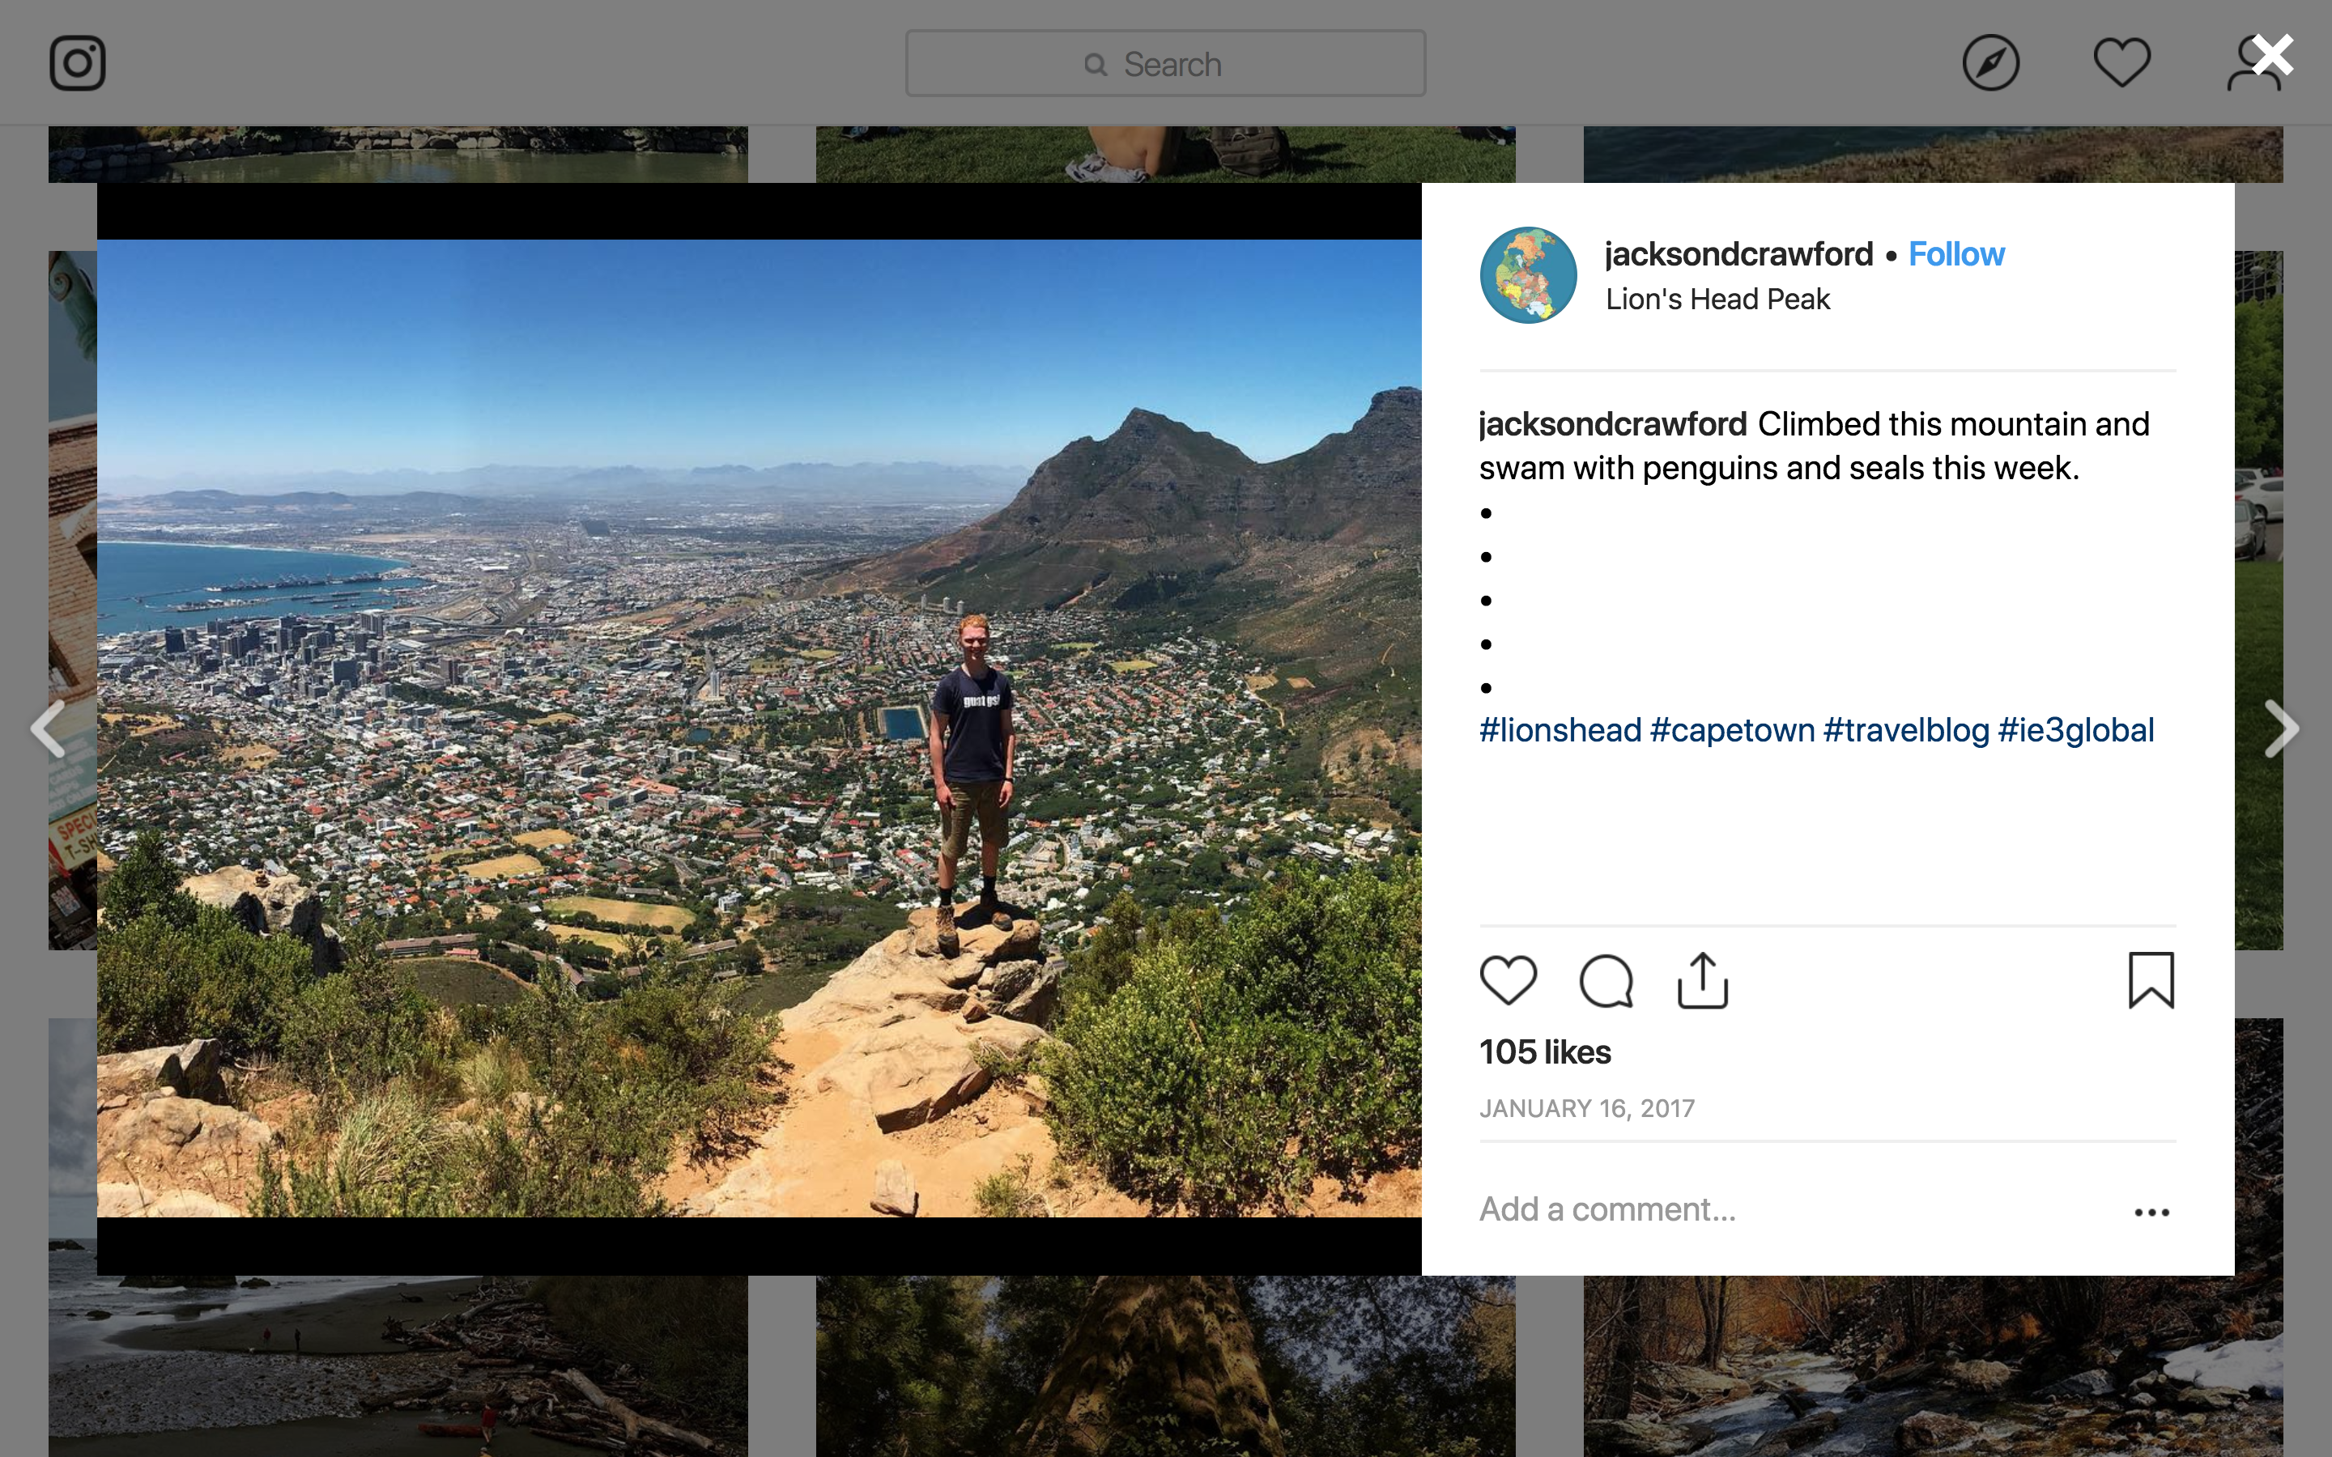The width and height of the screenshot is (2332, 1457).
Task: Click the Instagram logo icon
Action: [77, 64]
